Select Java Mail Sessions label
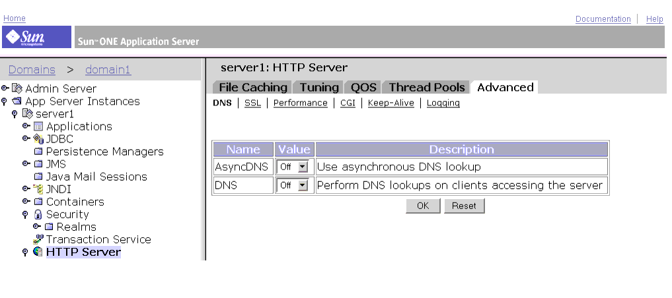Screen dimensions: 672x298 [x=97, y=177]
